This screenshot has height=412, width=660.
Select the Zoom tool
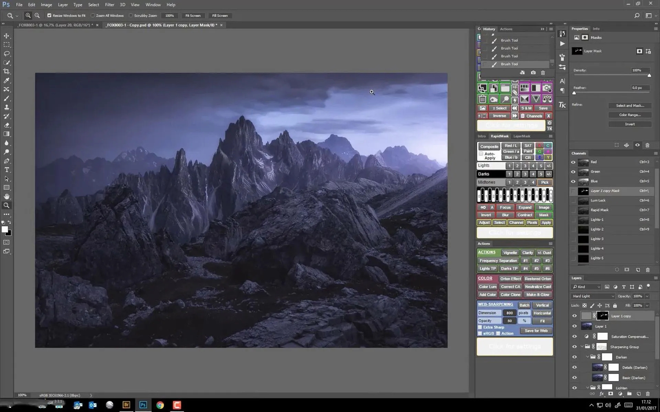[x=7, y=205]
